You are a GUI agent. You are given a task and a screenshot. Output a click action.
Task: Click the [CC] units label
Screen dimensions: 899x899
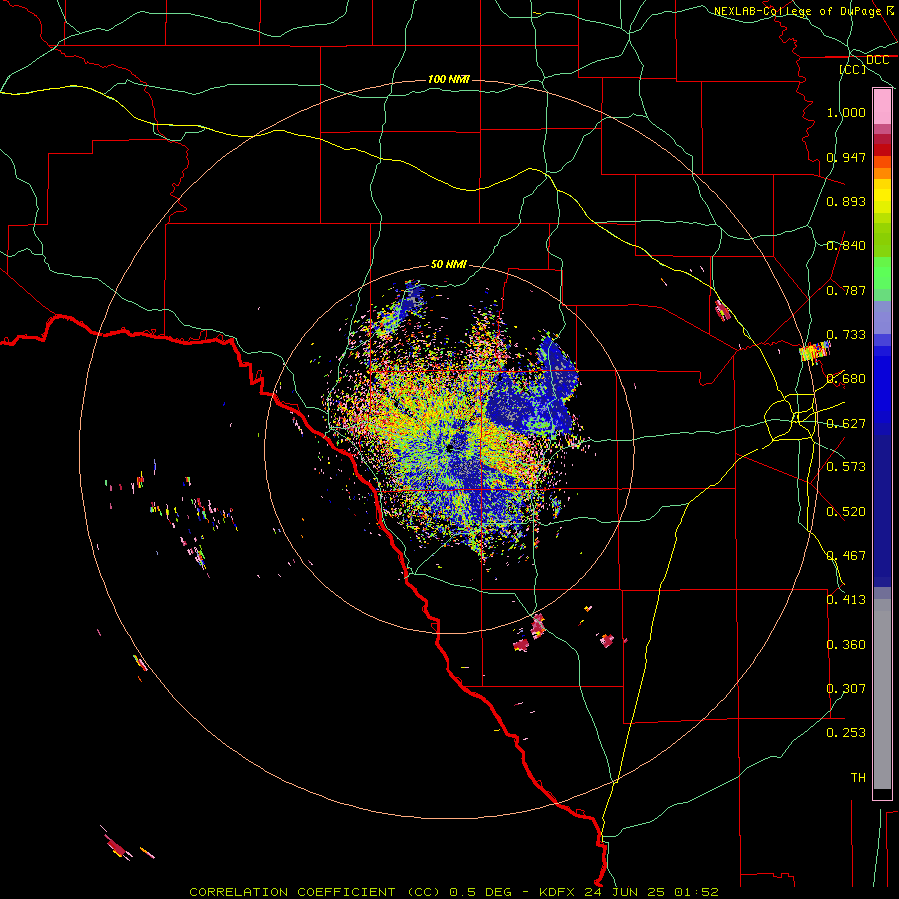pyautogui.click(x=853, y=69)
